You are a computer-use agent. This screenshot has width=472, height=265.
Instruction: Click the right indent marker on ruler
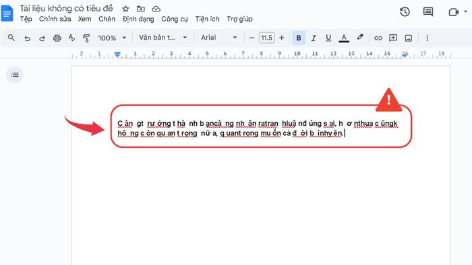(405, 55)
